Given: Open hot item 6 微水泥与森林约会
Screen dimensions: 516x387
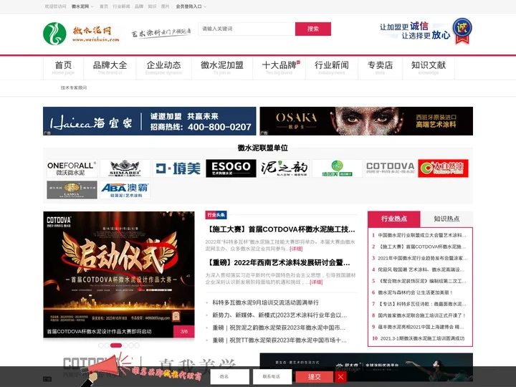Looking at the screenshot, I should point(415,292).
